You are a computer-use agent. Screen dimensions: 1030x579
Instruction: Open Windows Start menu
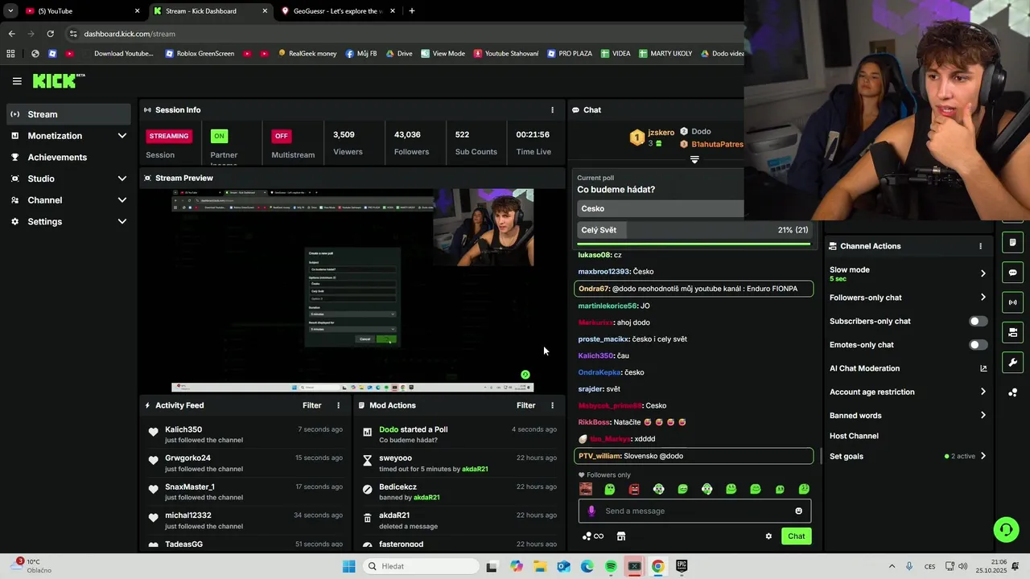[x=348, y=566]
